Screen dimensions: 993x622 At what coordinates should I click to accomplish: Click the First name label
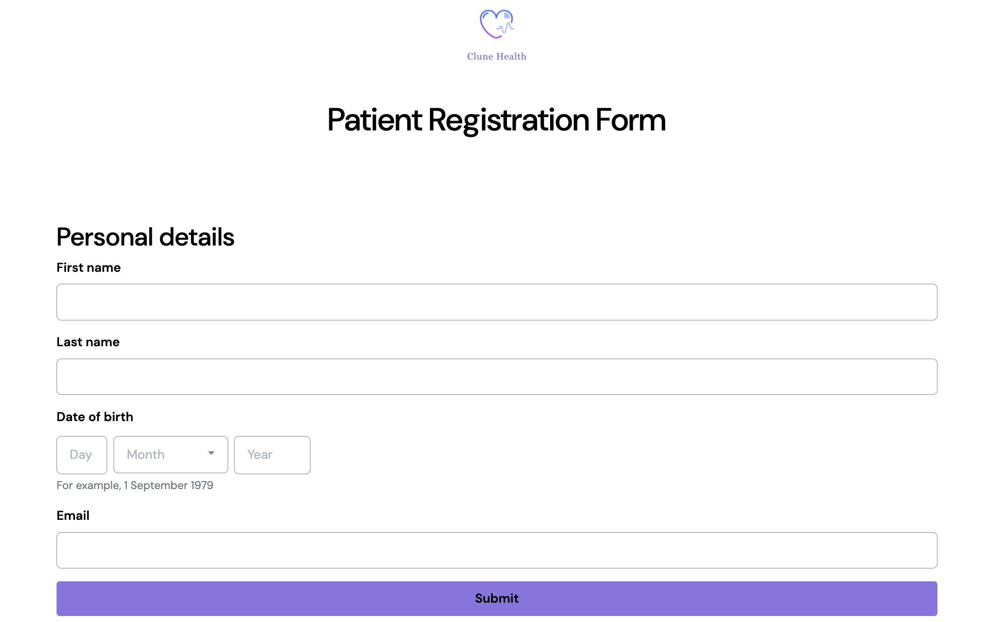click(89, 268)
